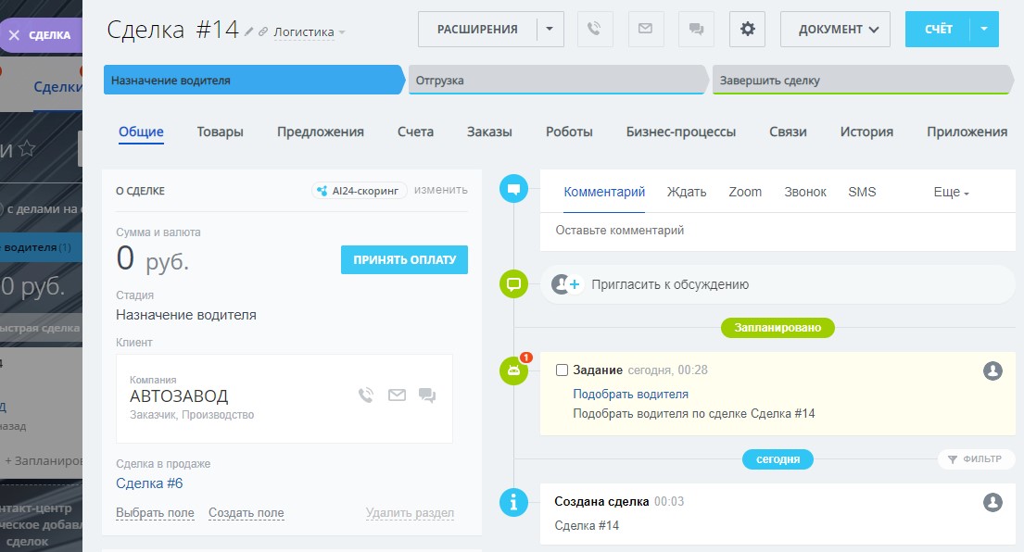Mark the Задание task checkbox as done

(x=562, y=370)
